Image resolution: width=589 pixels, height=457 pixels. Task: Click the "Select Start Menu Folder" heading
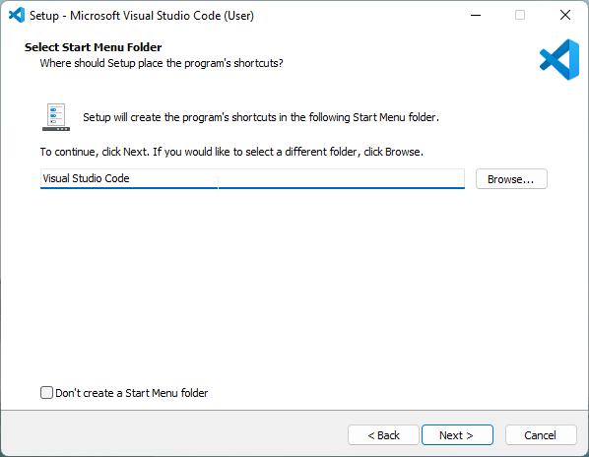(94, 47)
